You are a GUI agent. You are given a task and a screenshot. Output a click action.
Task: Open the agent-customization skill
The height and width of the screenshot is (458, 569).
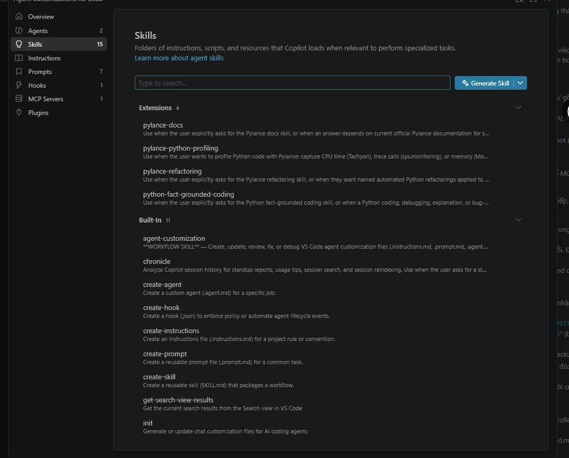tap(330, 242)
